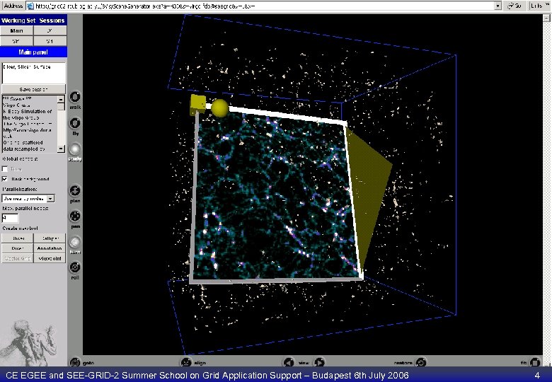Click the align icon in bottom bar
The image size is (552, 382).
point(186,362)
